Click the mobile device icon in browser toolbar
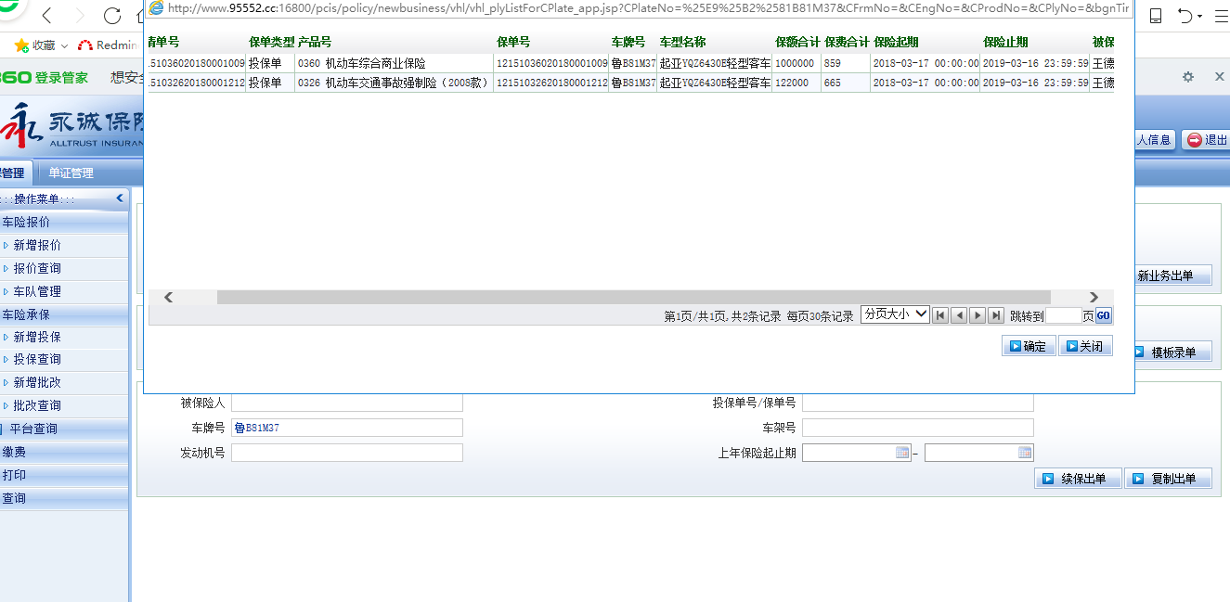Viewport: 1230px width, 602px height. 1156,16
